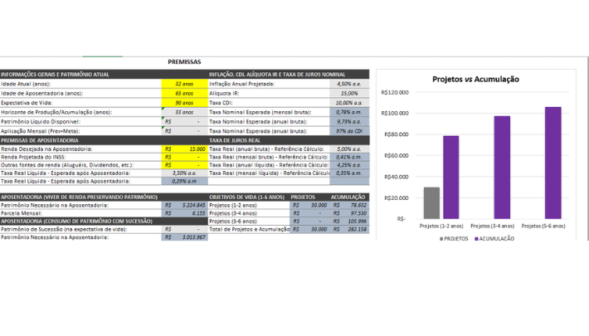Select the Inflação Anual Projetada 4,50% cell
This screenshot has width=589, height=336.
tap(348, 84)
